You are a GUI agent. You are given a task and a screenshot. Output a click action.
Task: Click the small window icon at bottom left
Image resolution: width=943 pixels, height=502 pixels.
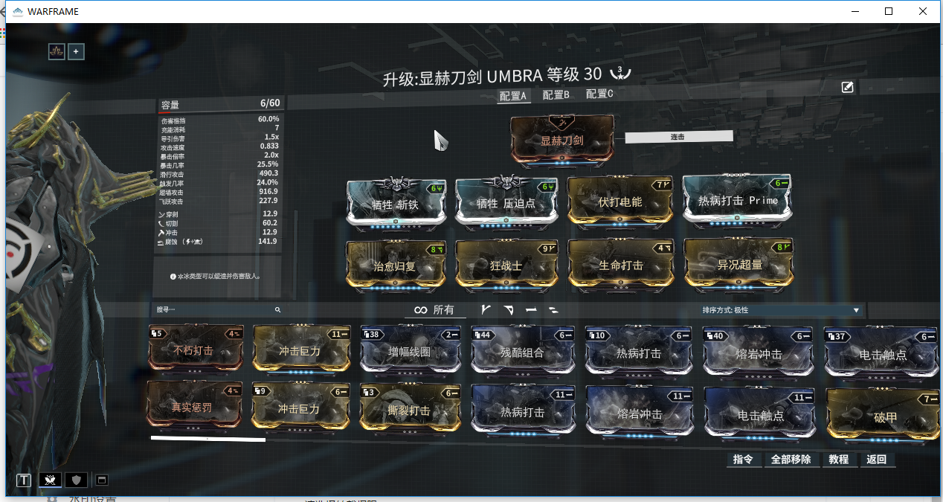coord(101,480)
